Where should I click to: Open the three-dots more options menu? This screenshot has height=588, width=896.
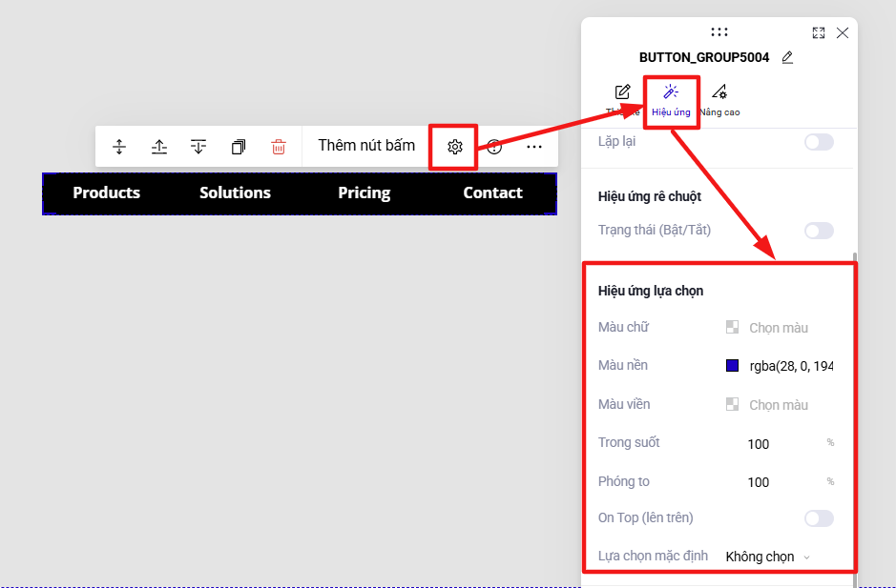(x=534, y=147)
